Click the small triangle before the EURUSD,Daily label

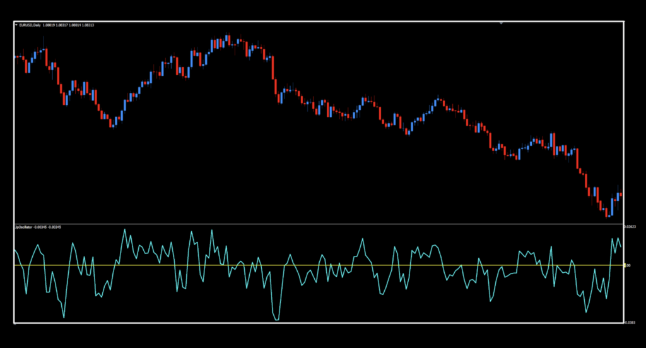16,25
